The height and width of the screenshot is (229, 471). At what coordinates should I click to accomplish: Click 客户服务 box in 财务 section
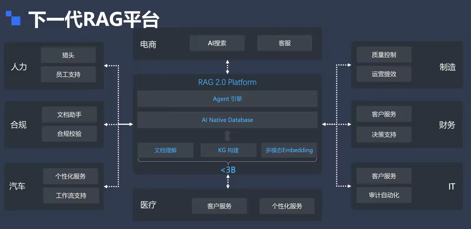tap(384, 114)
